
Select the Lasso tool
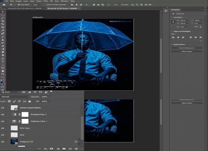point(3,18)
